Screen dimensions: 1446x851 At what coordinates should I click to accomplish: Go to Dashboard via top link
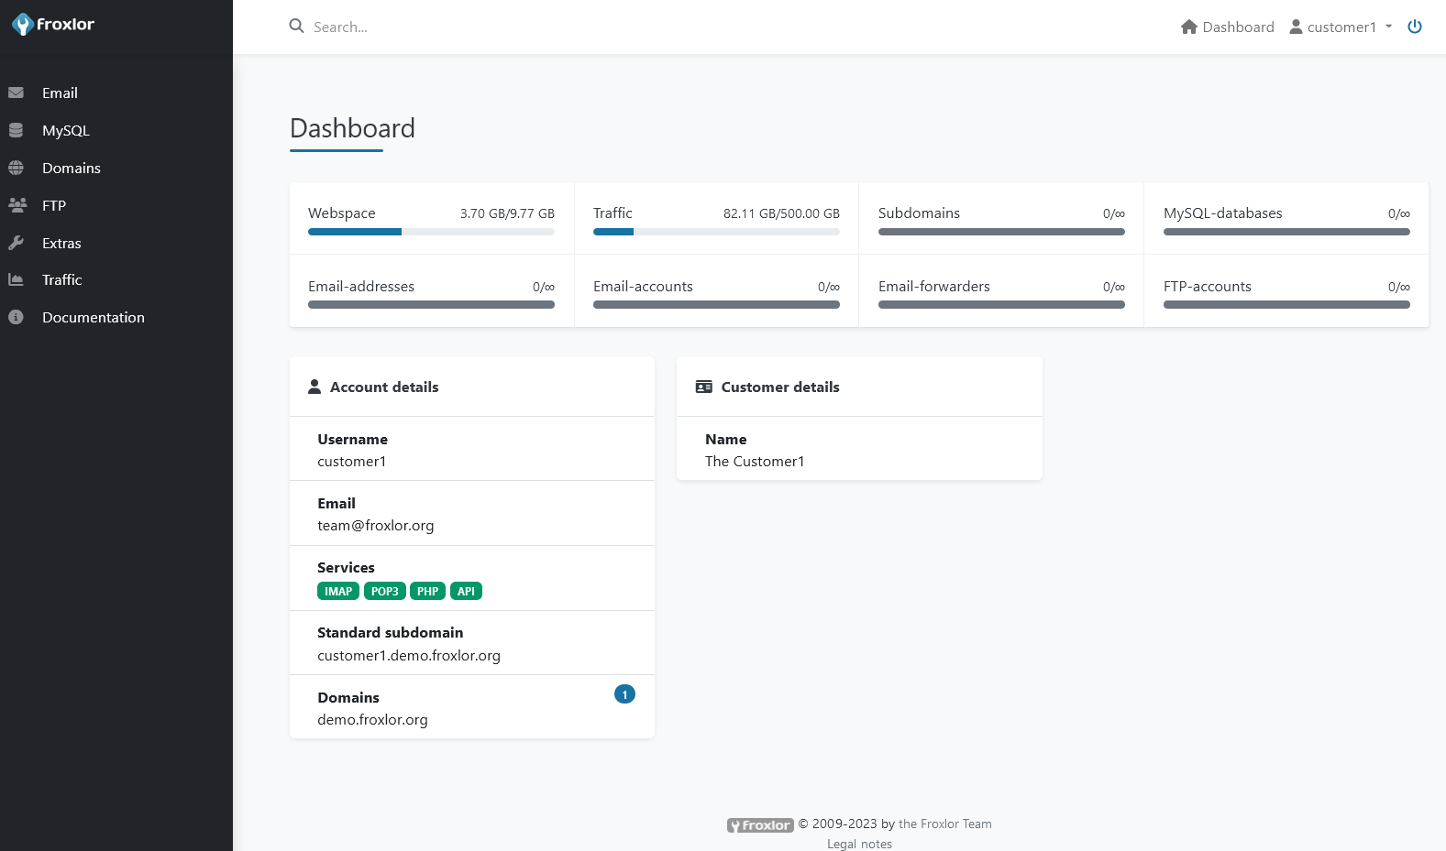point(1227,27)
